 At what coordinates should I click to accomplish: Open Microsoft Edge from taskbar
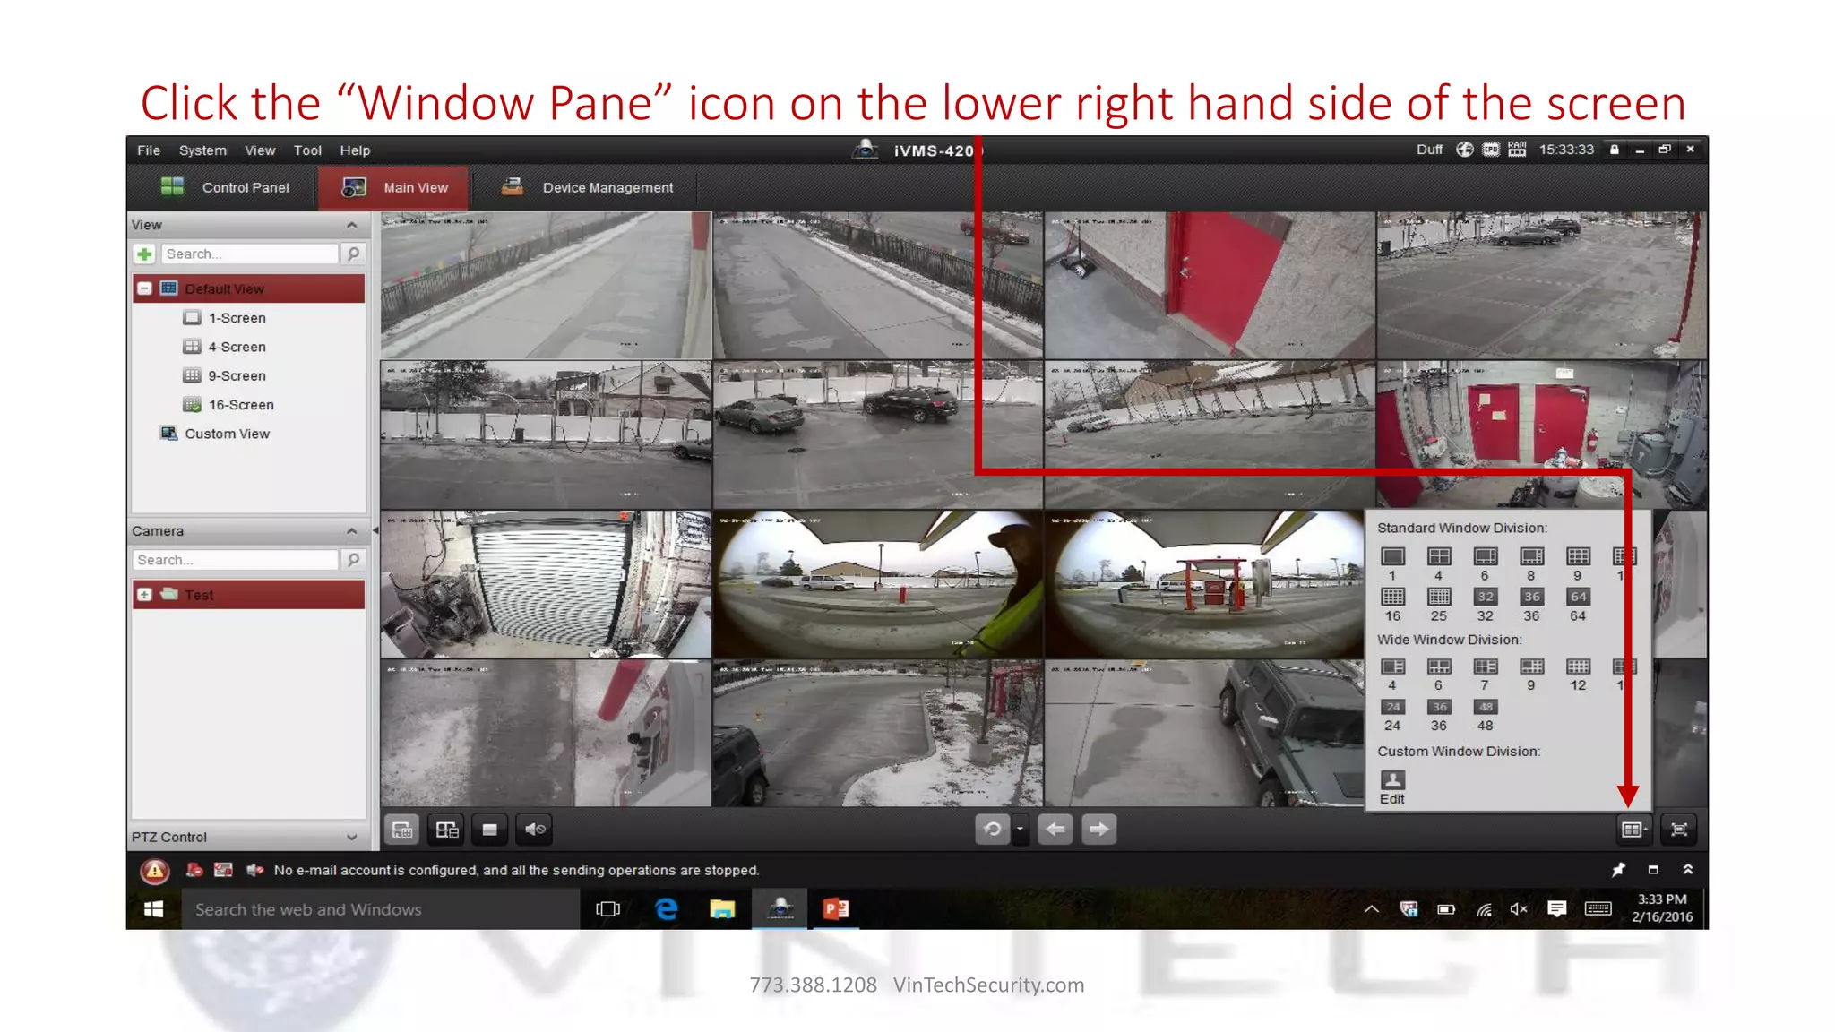[x=666, y=909]
